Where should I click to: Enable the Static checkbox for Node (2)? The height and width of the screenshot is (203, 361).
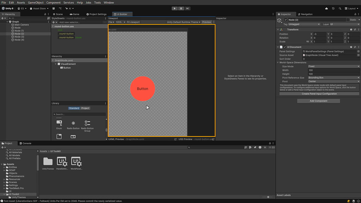tap(348, 20)
